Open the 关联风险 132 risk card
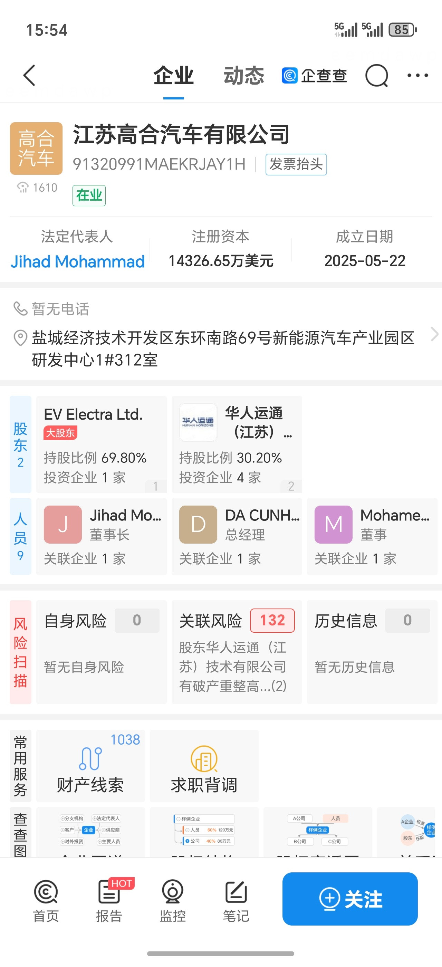This screenshot has height=967, width=442. pyautogui.click(x=237, y=652)
